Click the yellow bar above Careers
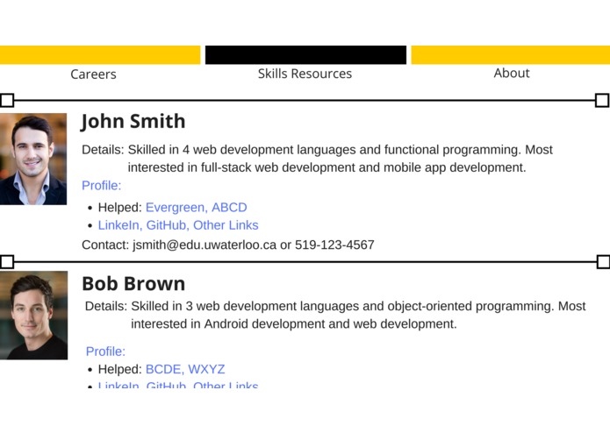Screen dimensions: 610x433 pos(100,54)
